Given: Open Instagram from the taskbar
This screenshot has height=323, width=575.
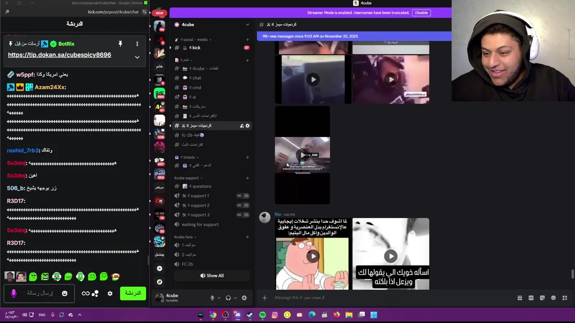Looking at the screenshot, I should tap(275, 315).
